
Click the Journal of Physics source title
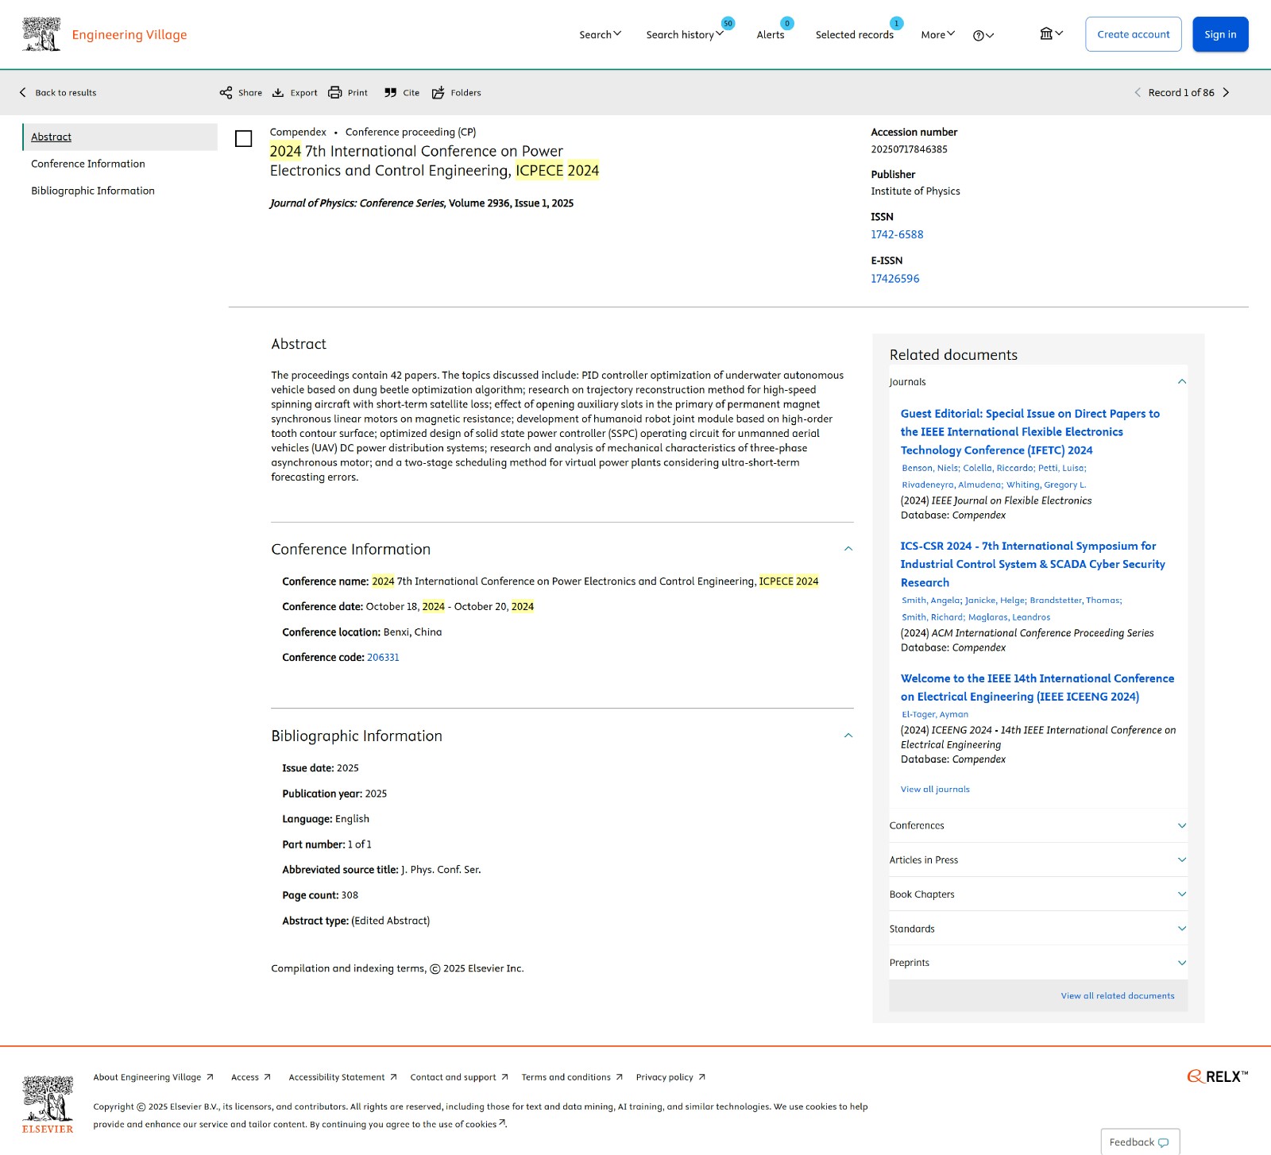(357, 203)
